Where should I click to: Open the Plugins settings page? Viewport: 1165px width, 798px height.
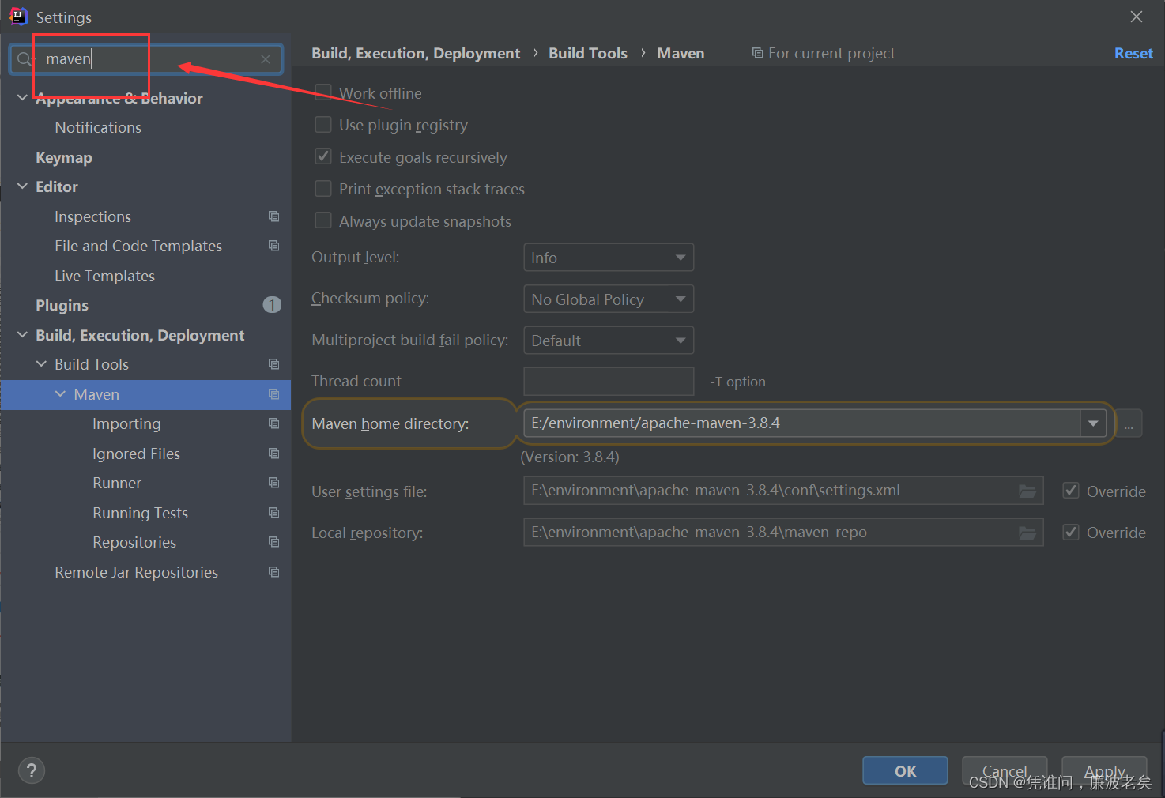click(x=62, y=305)
